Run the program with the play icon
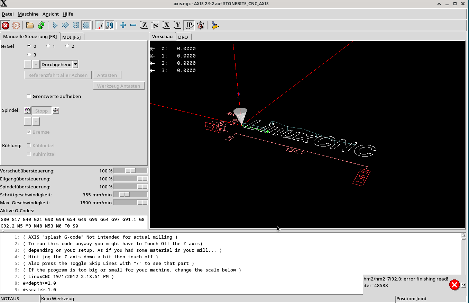 tap(55, 25)
